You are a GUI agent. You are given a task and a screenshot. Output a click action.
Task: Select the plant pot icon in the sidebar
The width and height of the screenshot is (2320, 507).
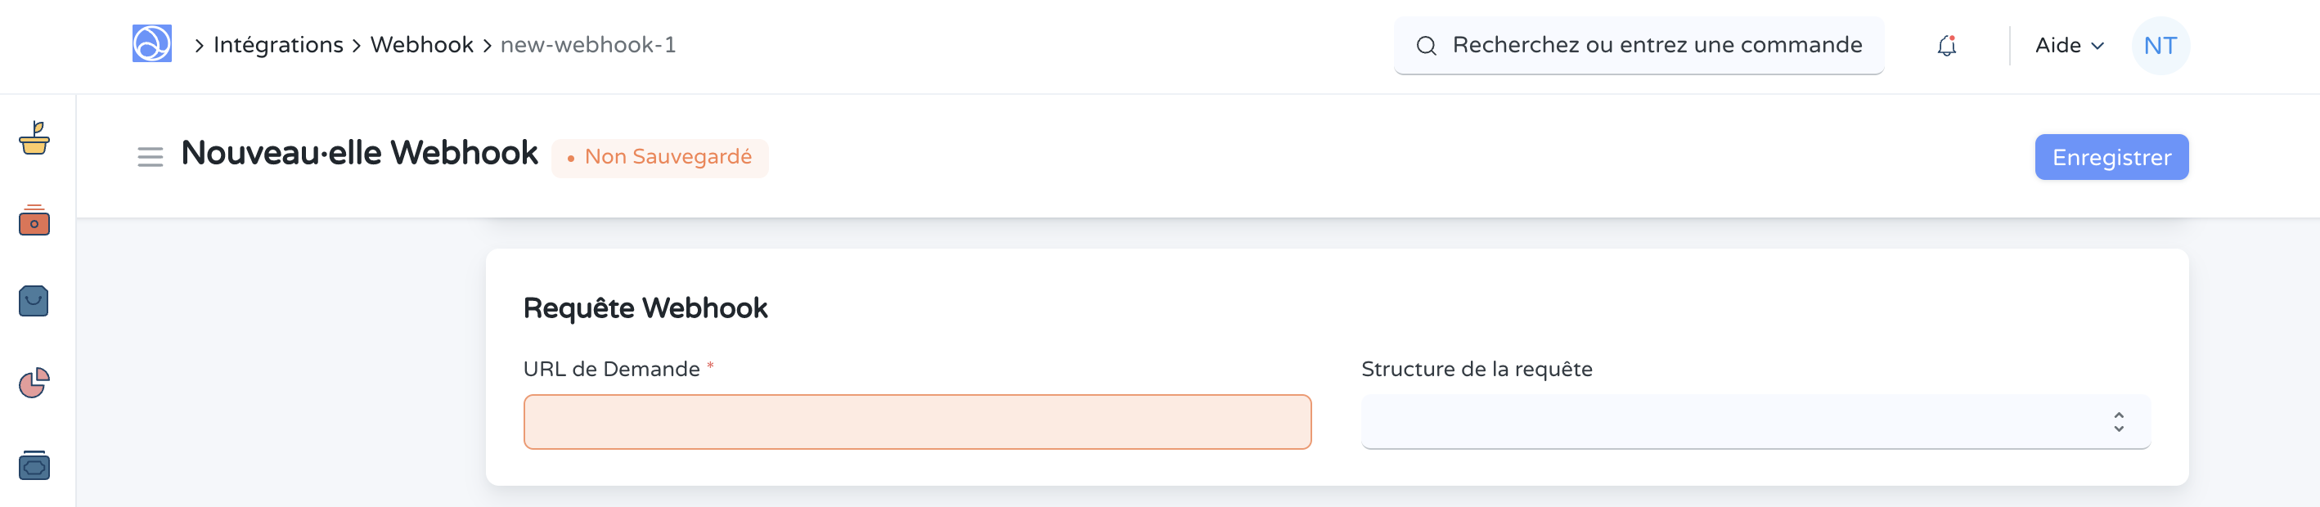point(34,141)
